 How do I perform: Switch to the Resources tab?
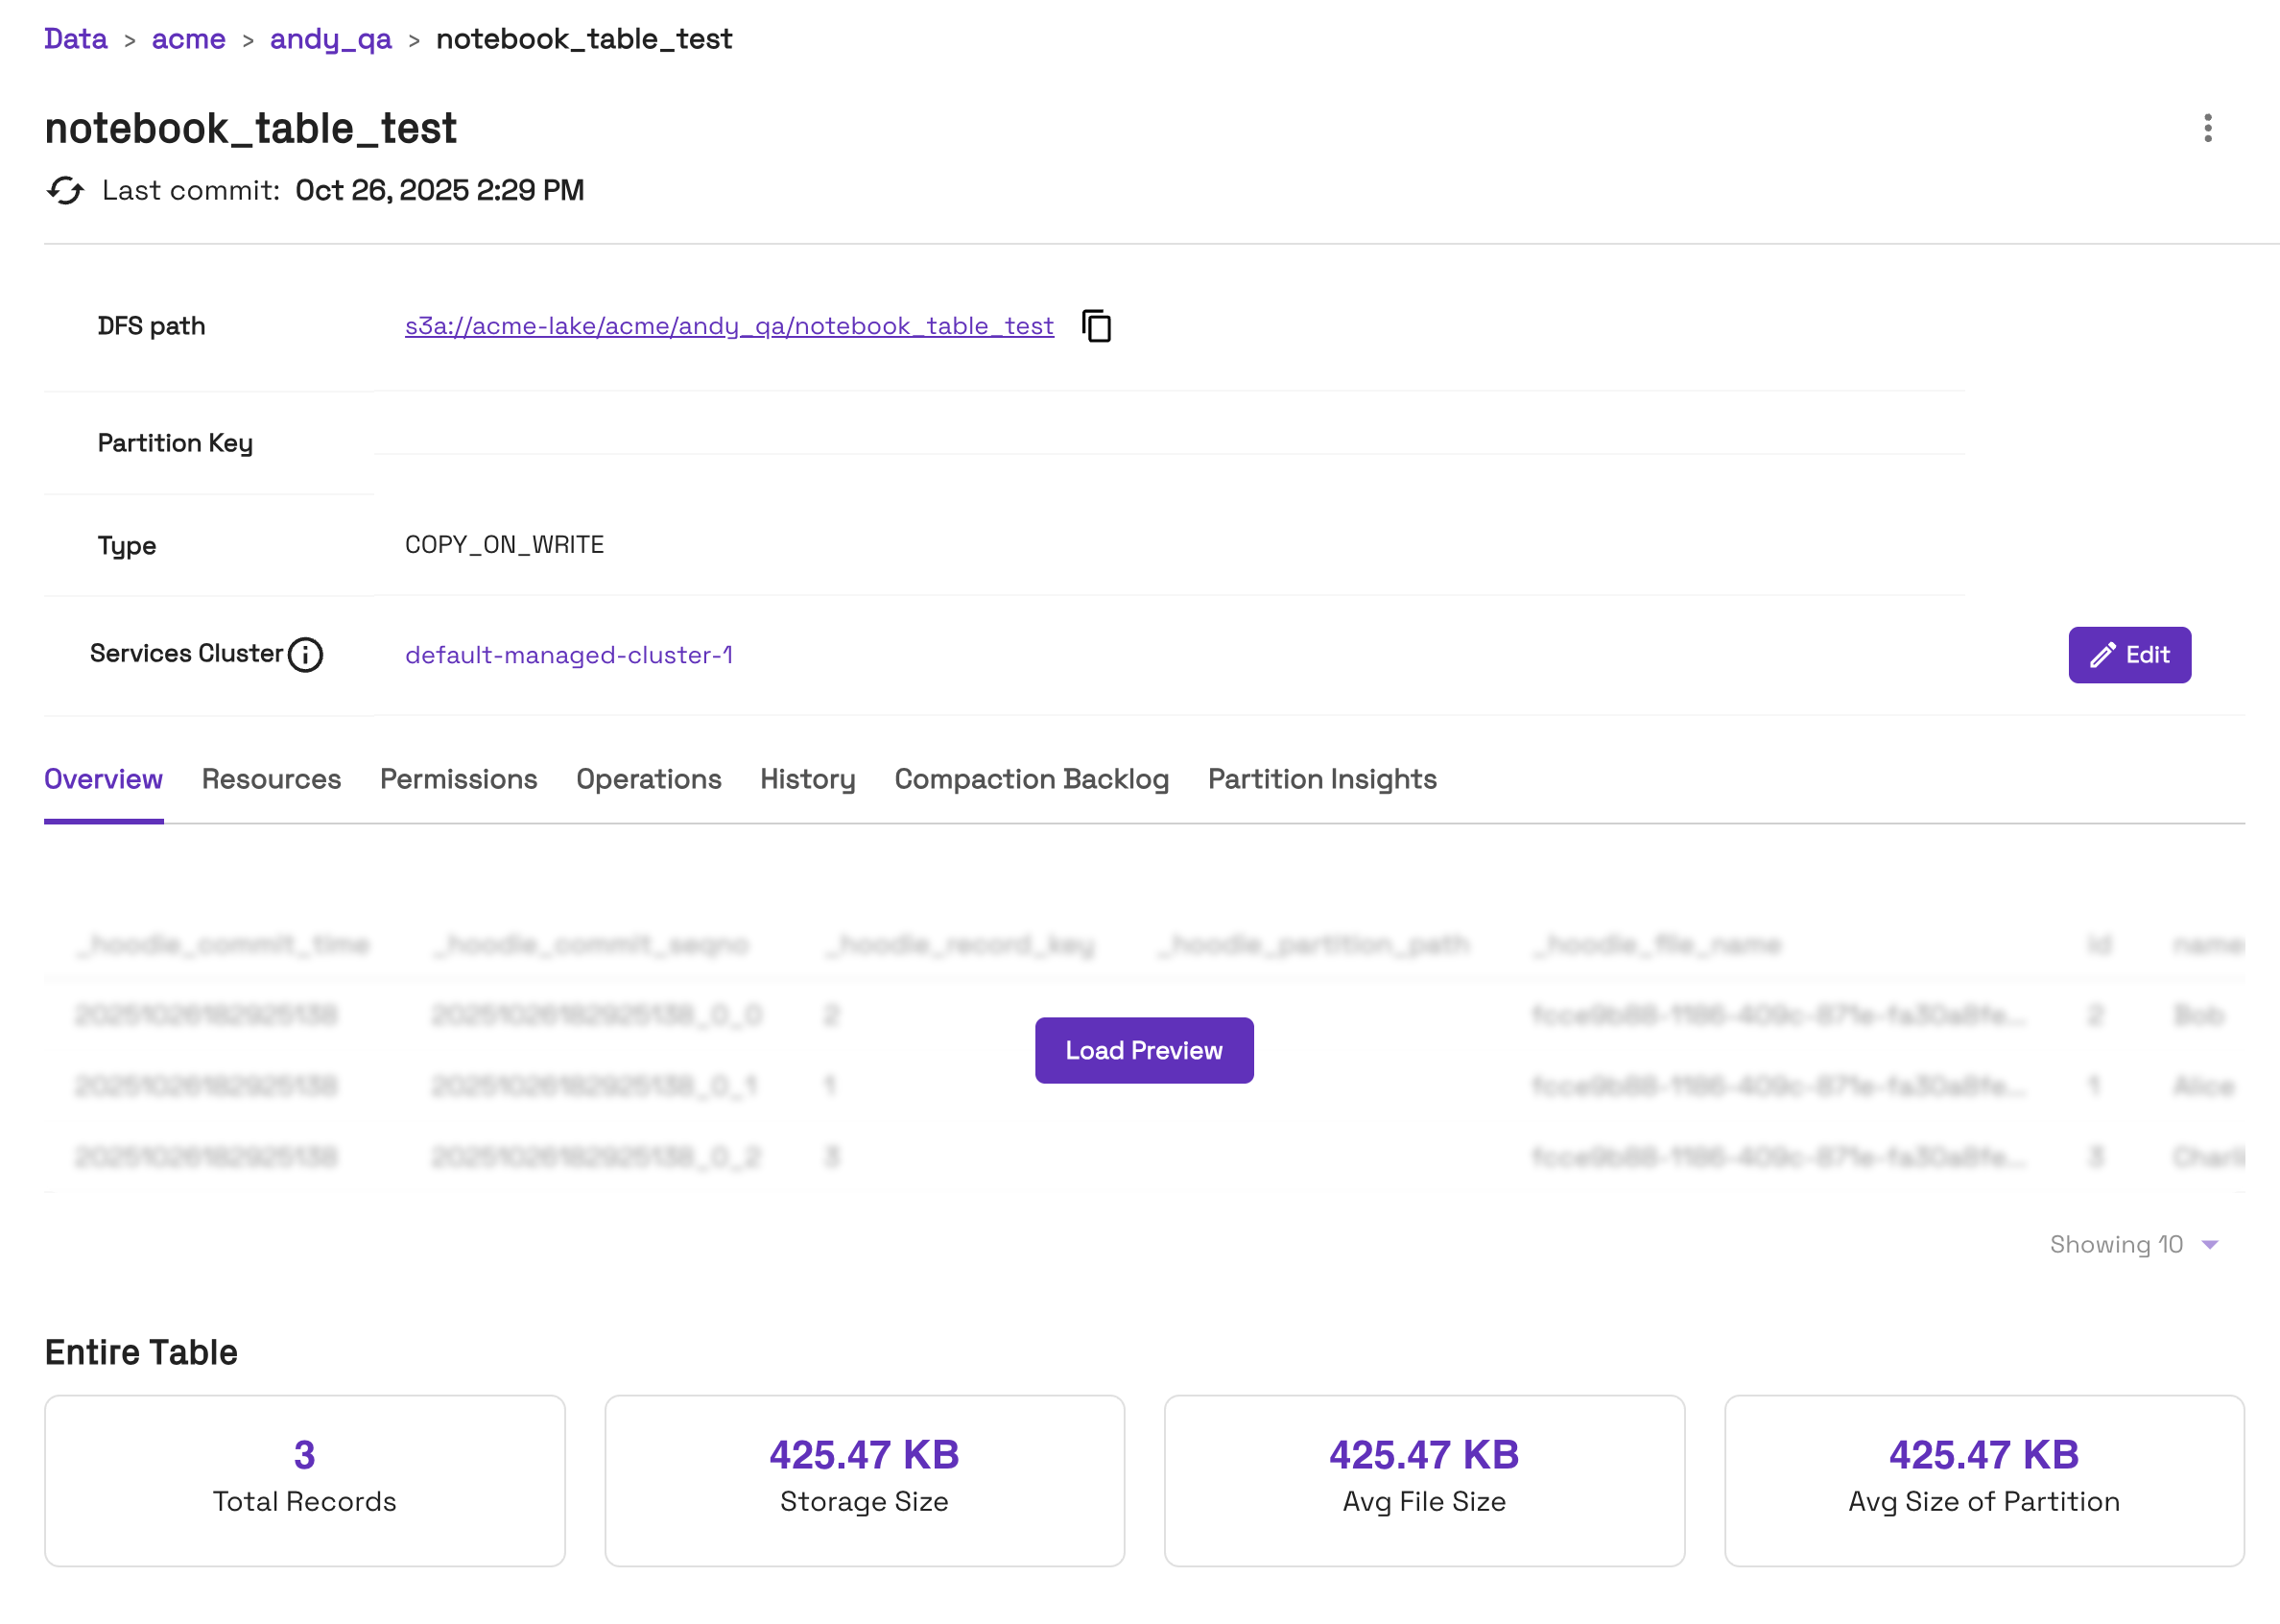point(271,779)
